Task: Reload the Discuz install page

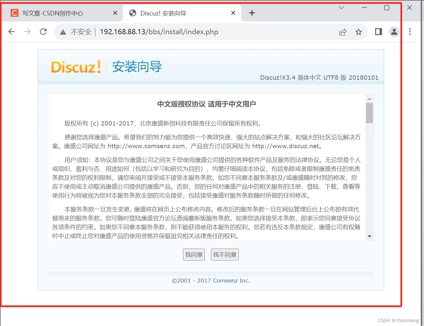Action: 43,32
